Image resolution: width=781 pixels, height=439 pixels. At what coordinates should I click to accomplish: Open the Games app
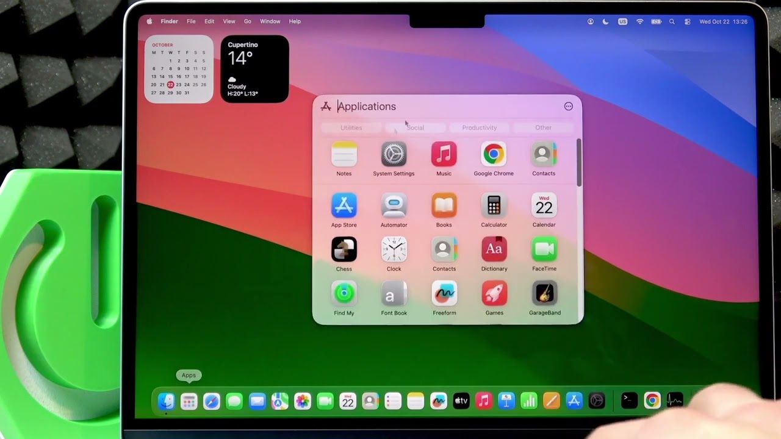[494, 294]
